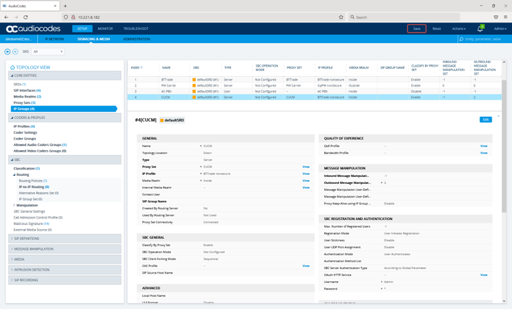Collapse the Core Entities section
The height and width of the screenshot is (309, 512).
pos(65,76)
